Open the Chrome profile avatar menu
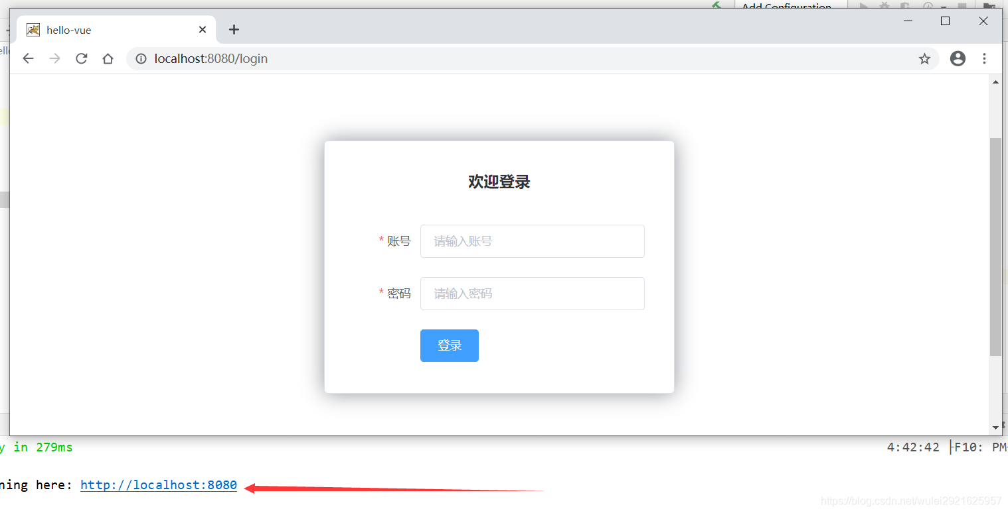Viewport: 1008px width, 513px height. coord(958,58)
